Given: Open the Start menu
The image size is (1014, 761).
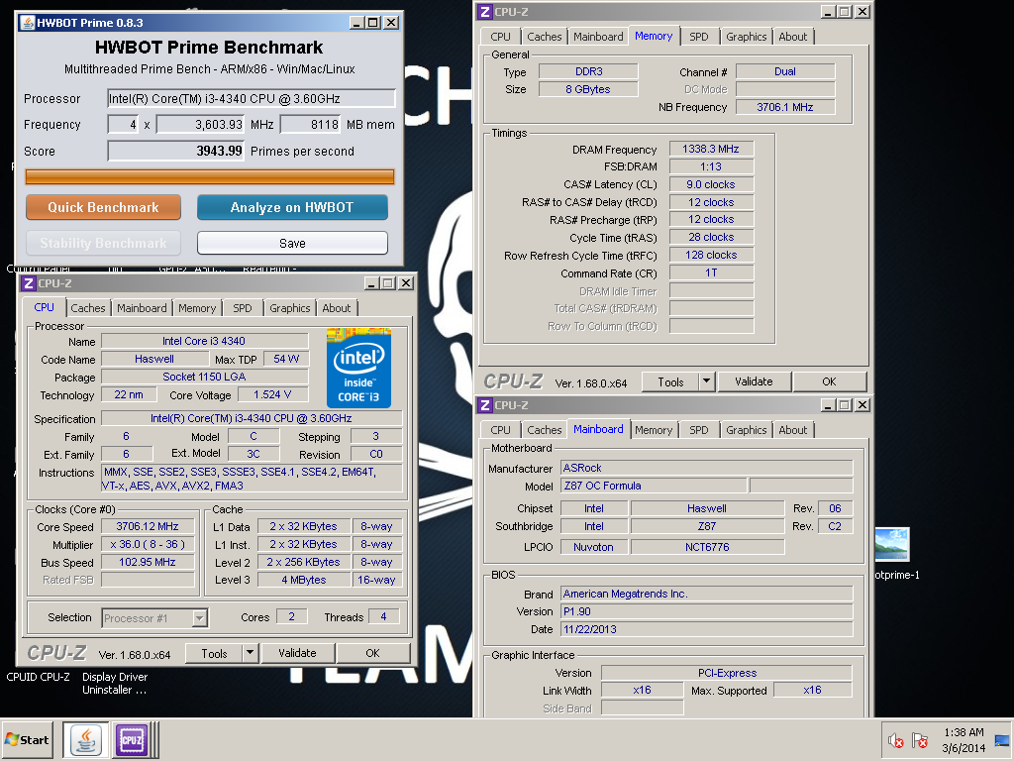Looking at the screenshot, I should pyautogui.click(x=27, y=739).
